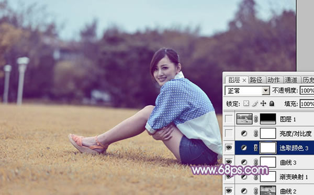This screenshot has height=195, width=314.
Task: Switch to the 动作 tab
Action: 274,80
